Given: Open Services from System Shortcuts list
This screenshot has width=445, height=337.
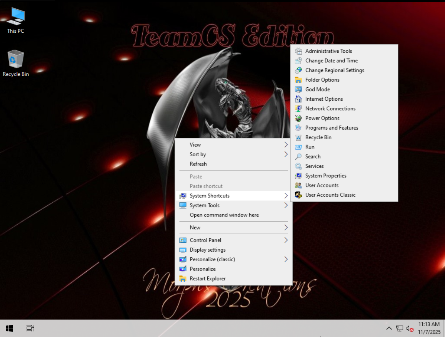Looking at the screenshot, I should (x=314, y=166).
